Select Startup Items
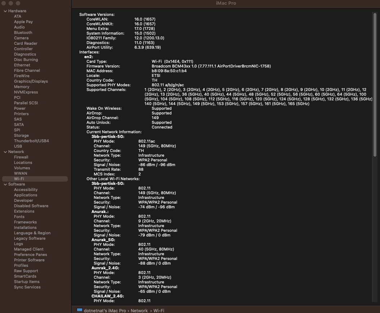 pos(27,282)
